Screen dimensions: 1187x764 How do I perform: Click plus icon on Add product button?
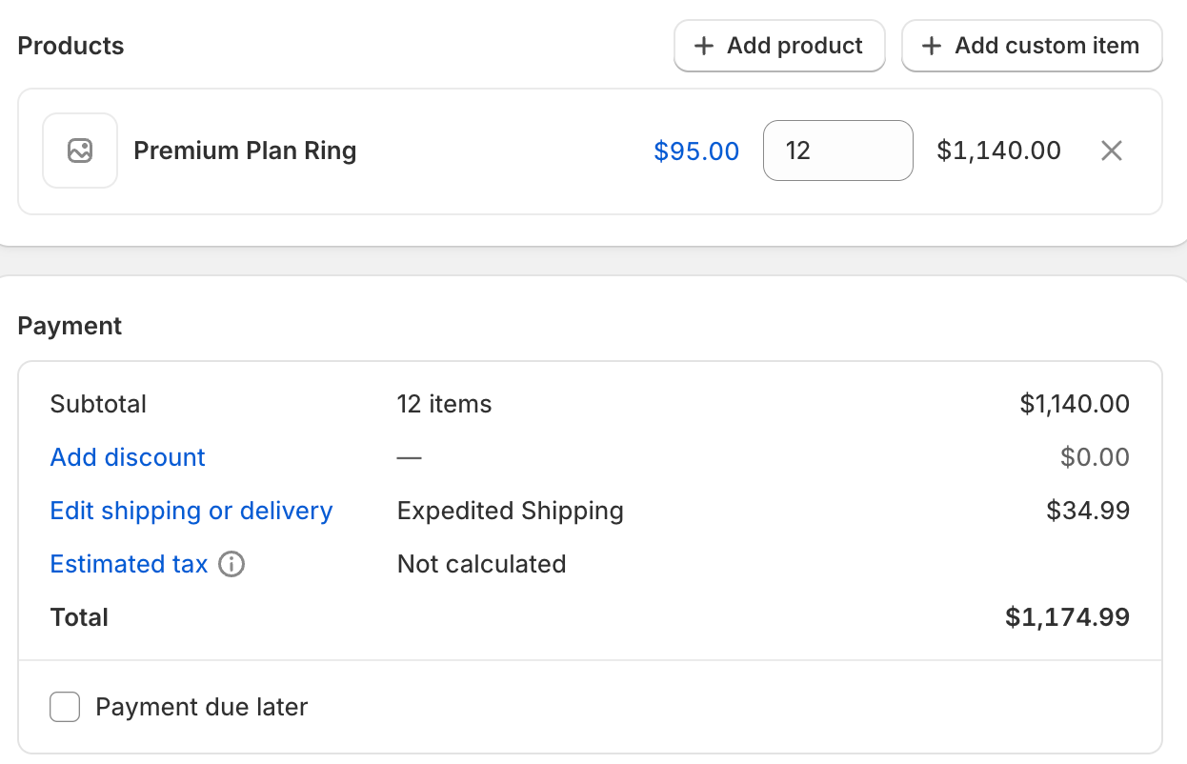pos(704,46)
